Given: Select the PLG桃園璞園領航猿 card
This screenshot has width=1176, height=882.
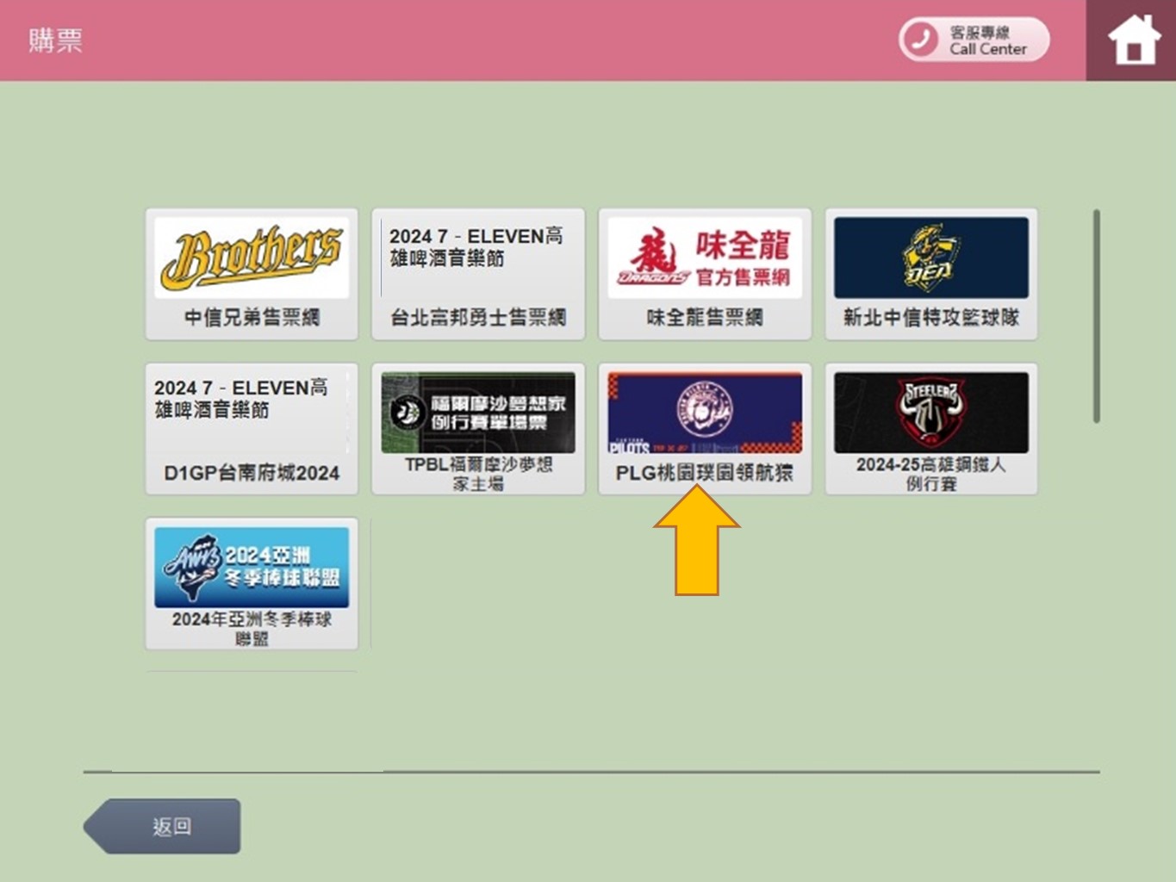Looking at the screenshot, I should coord(705,429).
